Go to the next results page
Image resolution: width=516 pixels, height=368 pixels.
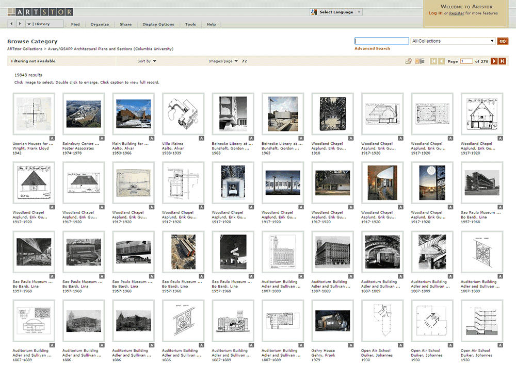[x=494, y=61]
